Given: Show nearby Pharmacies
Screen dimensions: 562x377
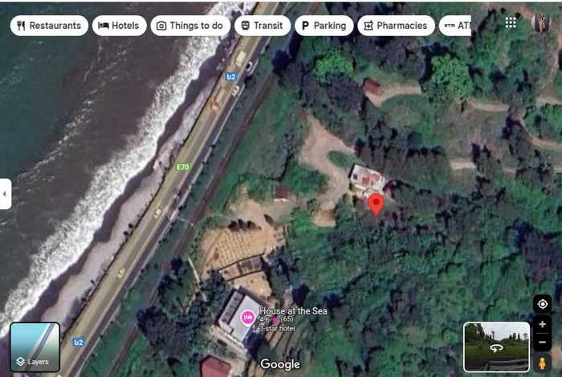Looking at the screenshot, I should point(396,26).
